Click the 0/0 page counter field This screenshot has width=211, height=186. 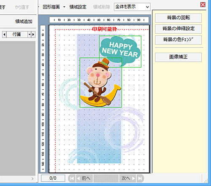[53, 178]
